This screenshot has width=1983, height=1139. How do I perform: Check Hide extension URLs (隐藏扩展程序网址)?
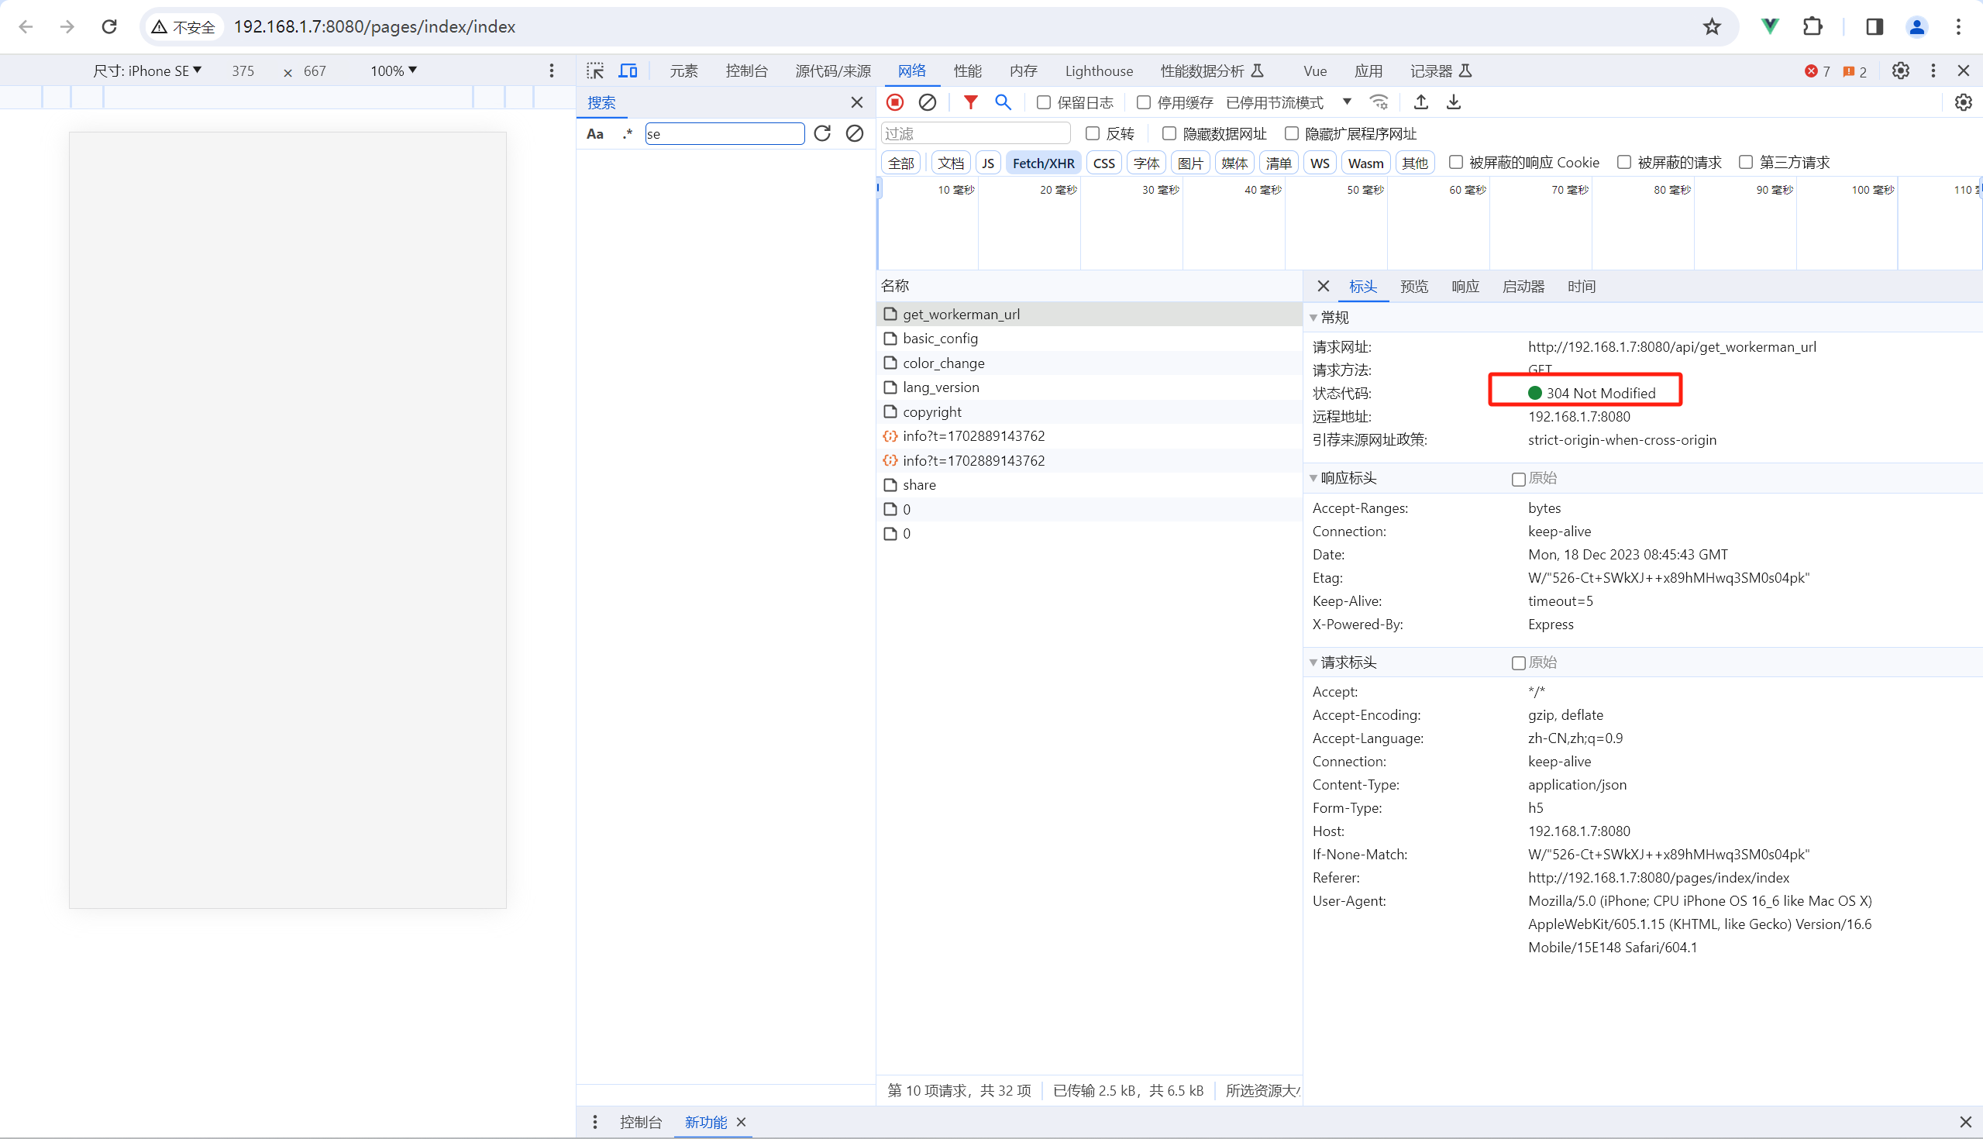1292,134
